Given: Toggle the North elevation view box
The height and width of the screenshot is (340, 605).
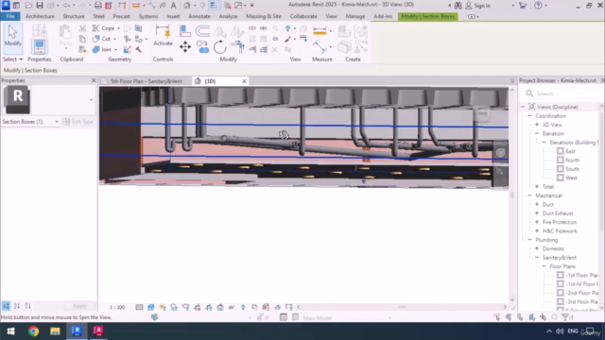Looking at the screenshot, I should (561, 160).
